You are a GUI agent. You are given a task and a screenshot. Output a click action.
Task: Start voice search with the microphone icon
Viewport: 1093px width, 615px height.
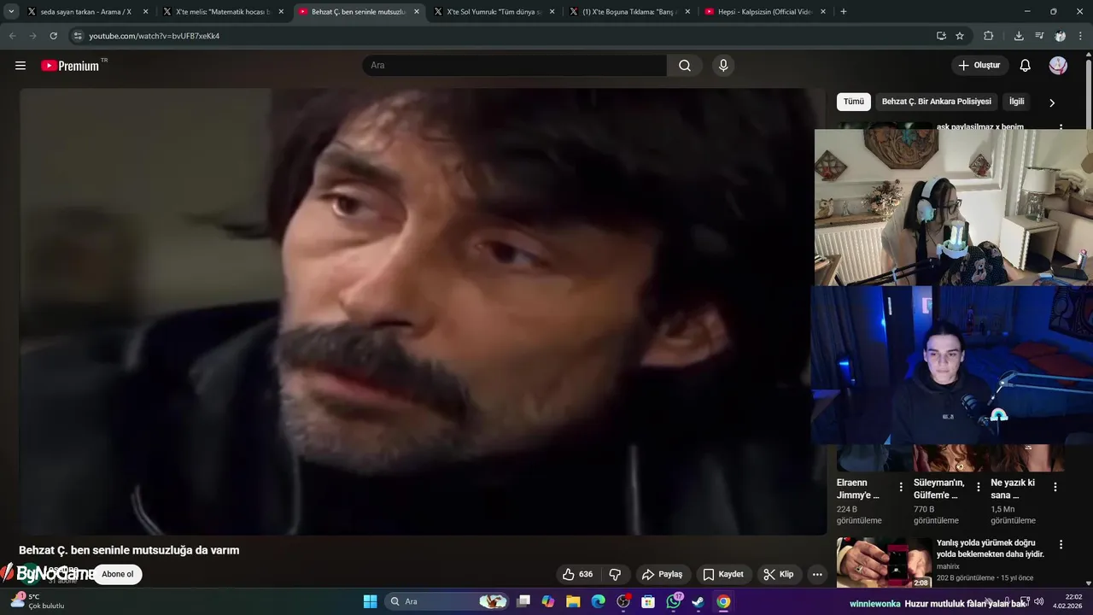click(723, 66)
